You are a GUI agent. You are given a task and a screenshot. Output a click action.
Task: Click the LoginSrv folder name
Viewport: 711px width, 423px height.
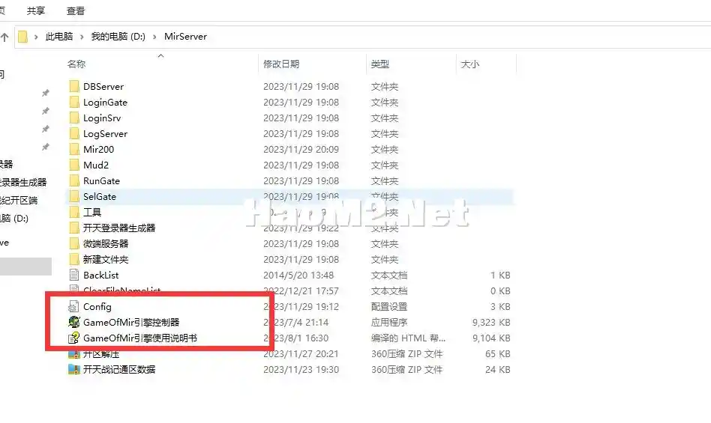click(102, 118)
